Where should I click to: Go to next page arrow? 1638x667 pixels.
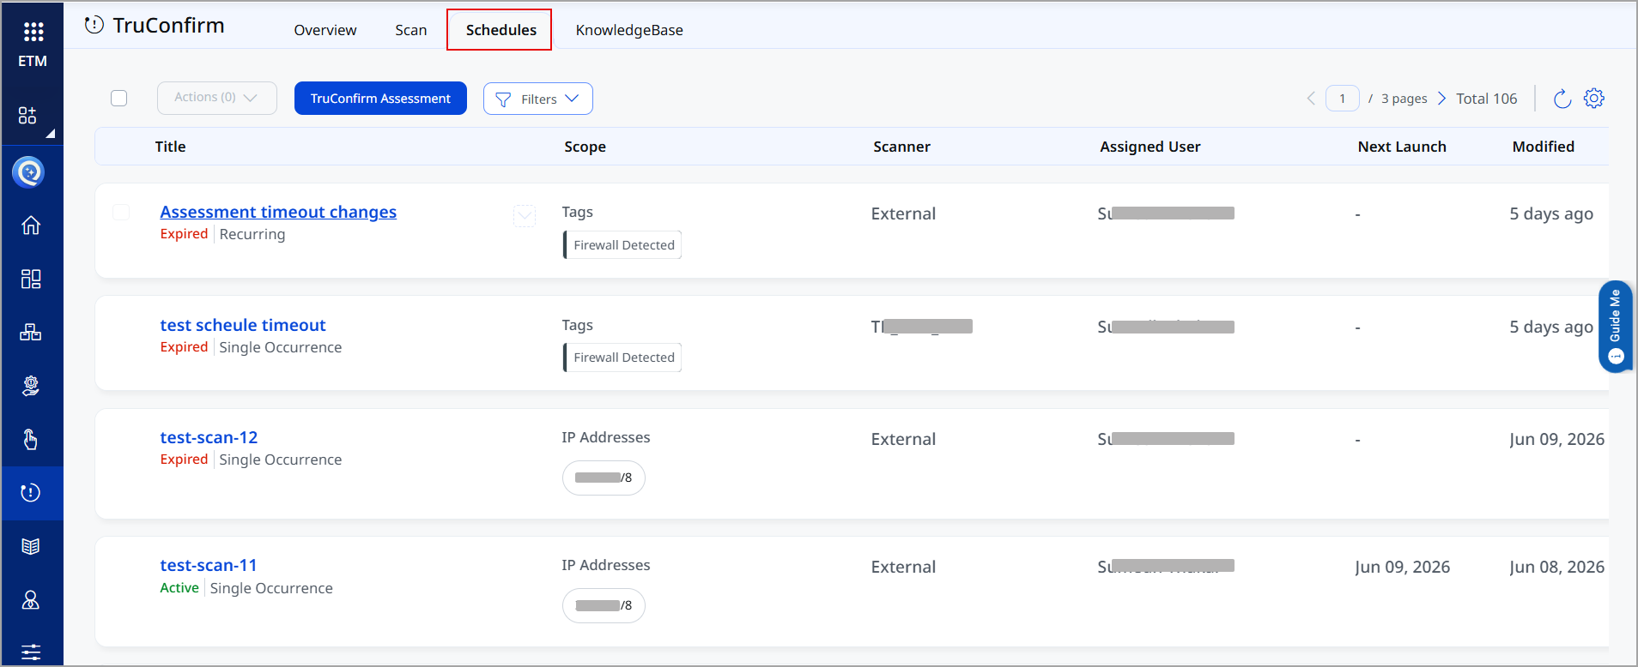click(1441, 99)
